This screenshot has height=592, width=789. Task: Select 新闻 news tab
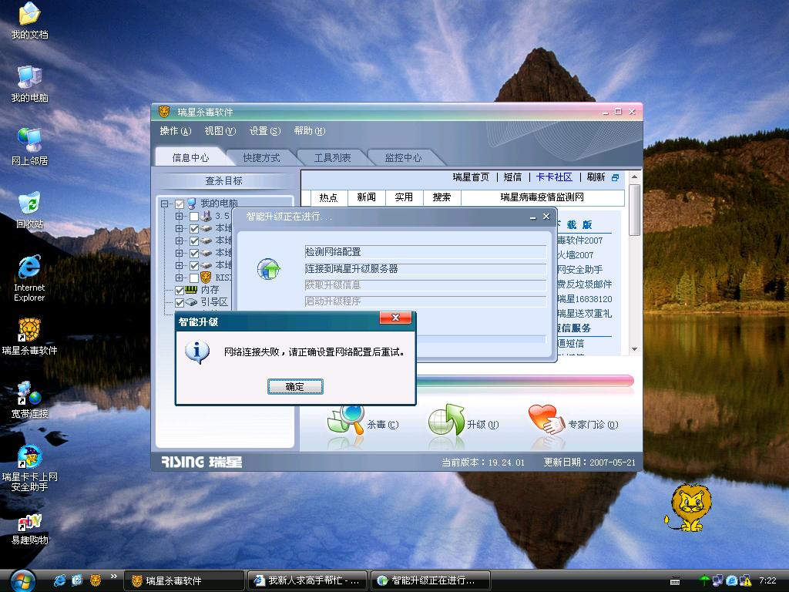(x=366, y=197)
